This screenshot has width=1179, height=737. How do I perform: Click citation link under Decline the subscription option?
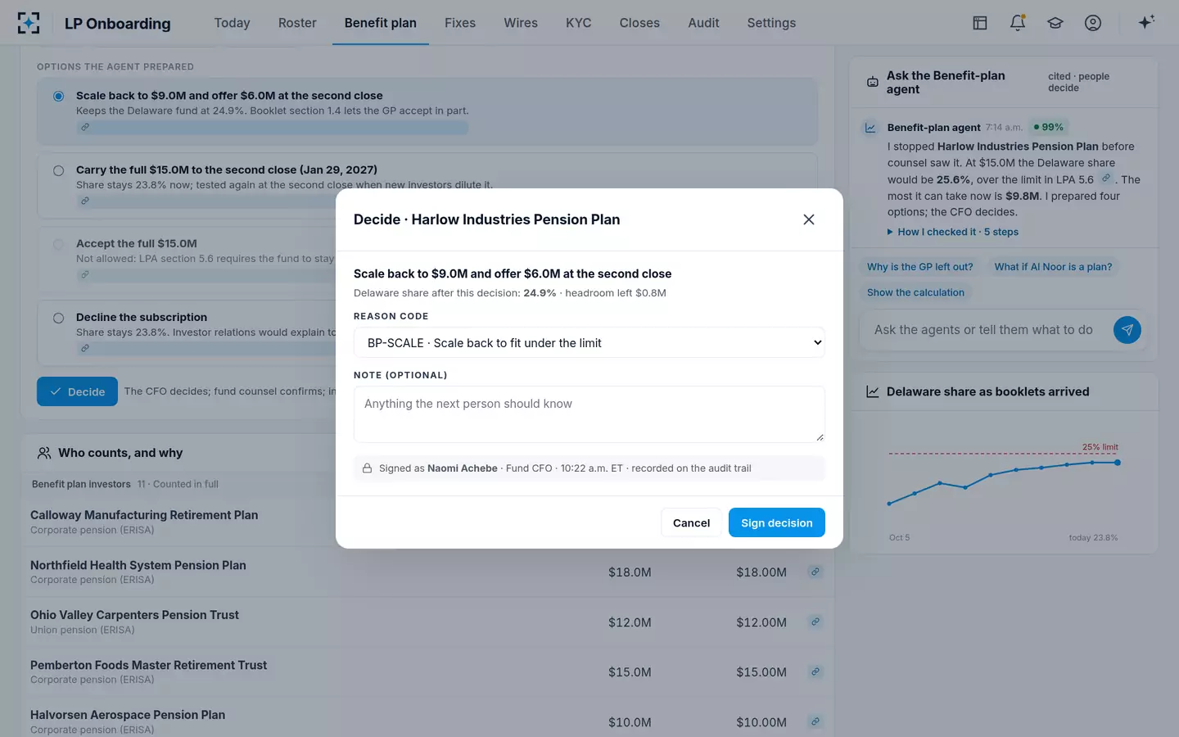[x=85, y=348]
